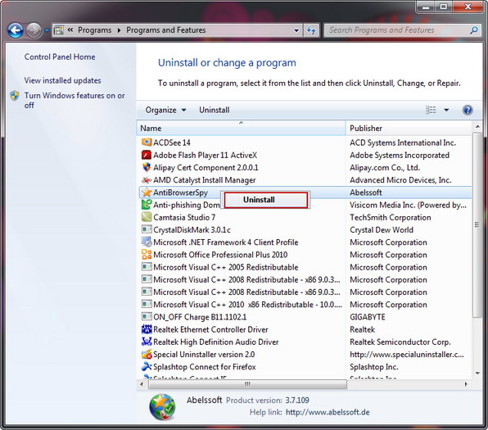Select the ACDSee 14 row text
488x430 pixels.
tap(172, 143)
